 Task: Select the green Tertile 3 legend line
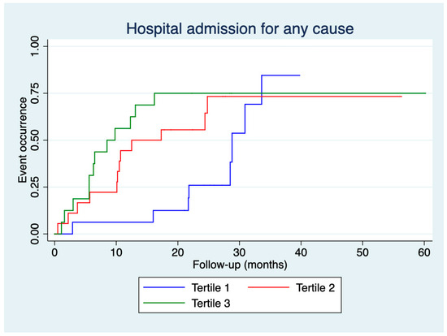[164, 303]
